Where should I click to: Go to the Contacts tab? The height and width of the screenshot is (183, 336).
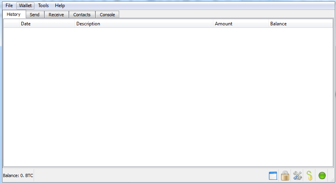pos(82,15)
